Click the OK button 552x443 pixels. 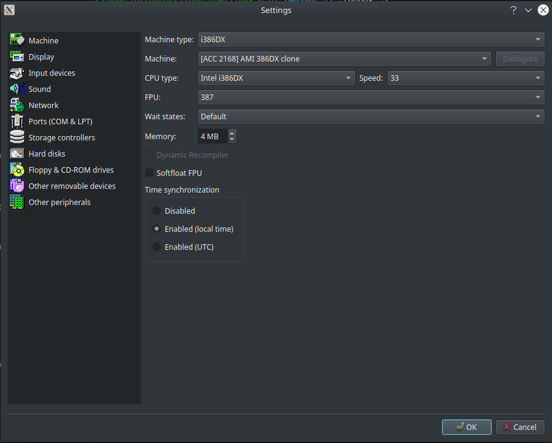pos(467,427)
